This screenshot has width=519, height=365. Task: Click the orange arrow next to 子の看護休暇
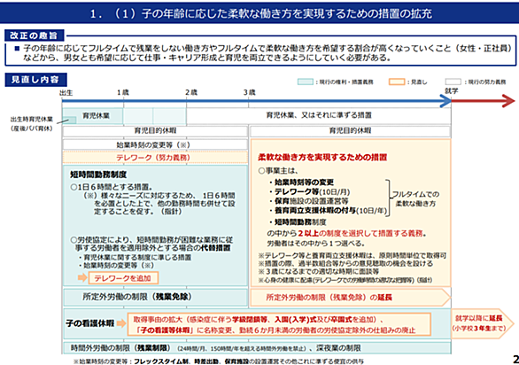[x=121, y=323]
